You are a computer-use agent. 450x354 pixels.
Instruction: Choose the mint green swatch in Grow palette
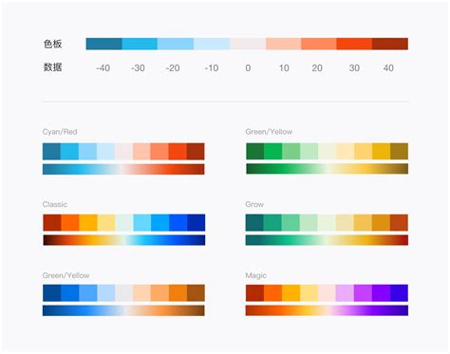pos(291,223)
